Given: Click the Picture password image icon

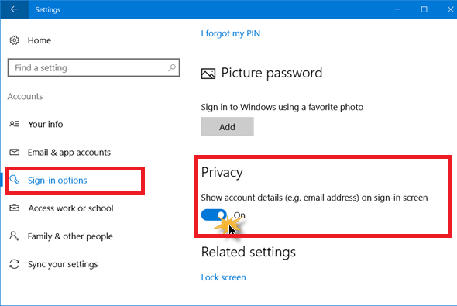Looking at the screenshot, I should [208, 74].
